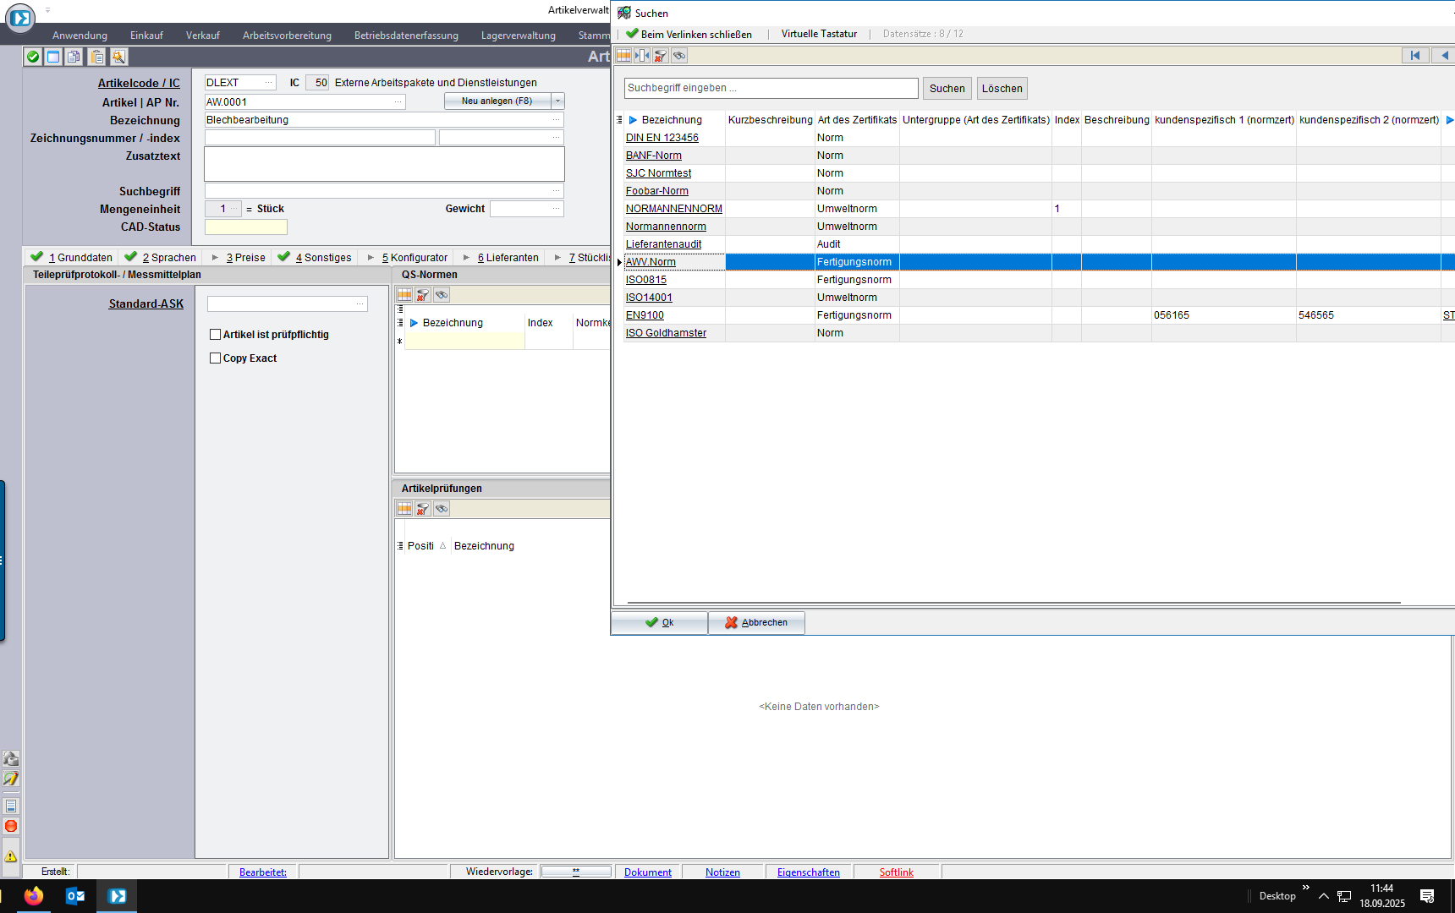The image size is (1455, 913).
Task: Click the clipboard paste icon in article toolbar
Action: [97, 57]
